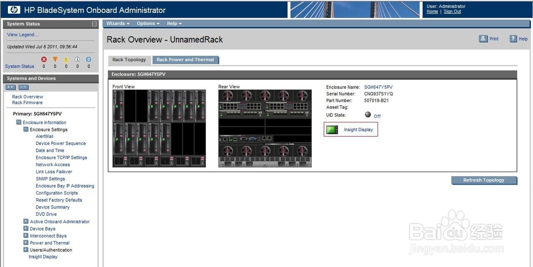Click the enclosure Front View image
The image size is (533, 267).
coord(159,128)
